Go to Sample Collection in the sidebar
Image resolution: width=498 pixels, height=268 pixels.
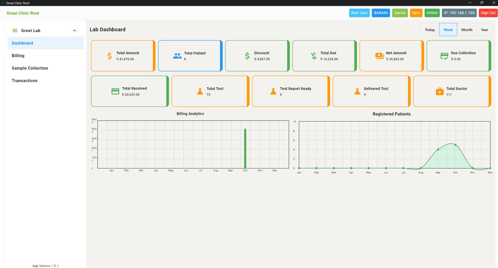pos(46,68)
